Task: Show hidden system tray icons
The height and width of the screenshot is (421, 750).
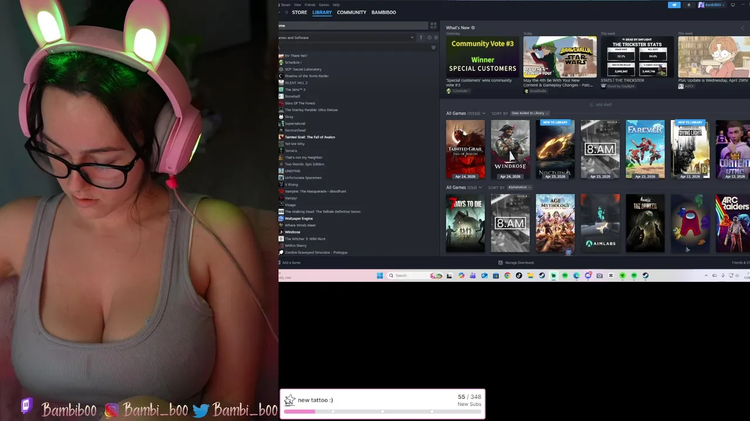Action: pos(706,275)
